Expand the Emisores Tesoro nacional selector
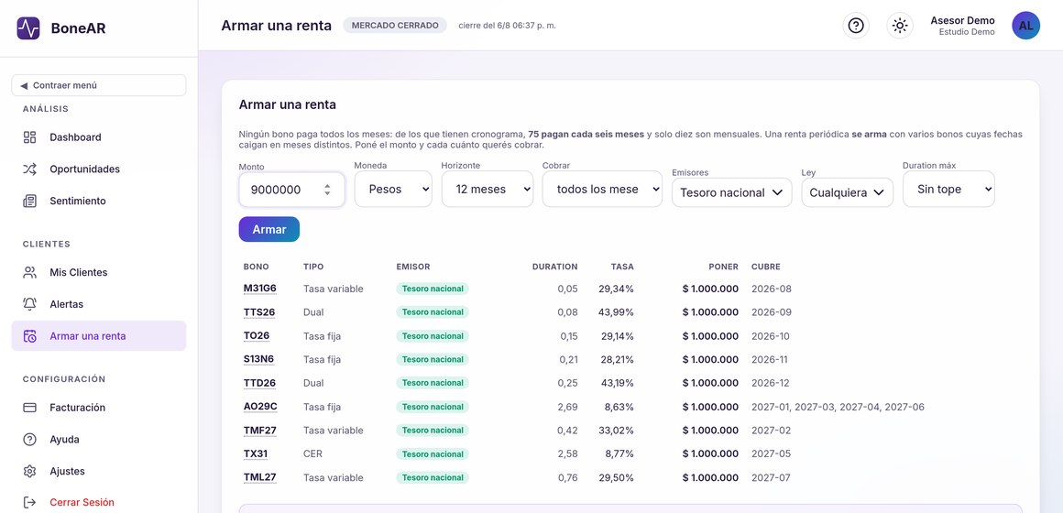 [x=731, y=192]
